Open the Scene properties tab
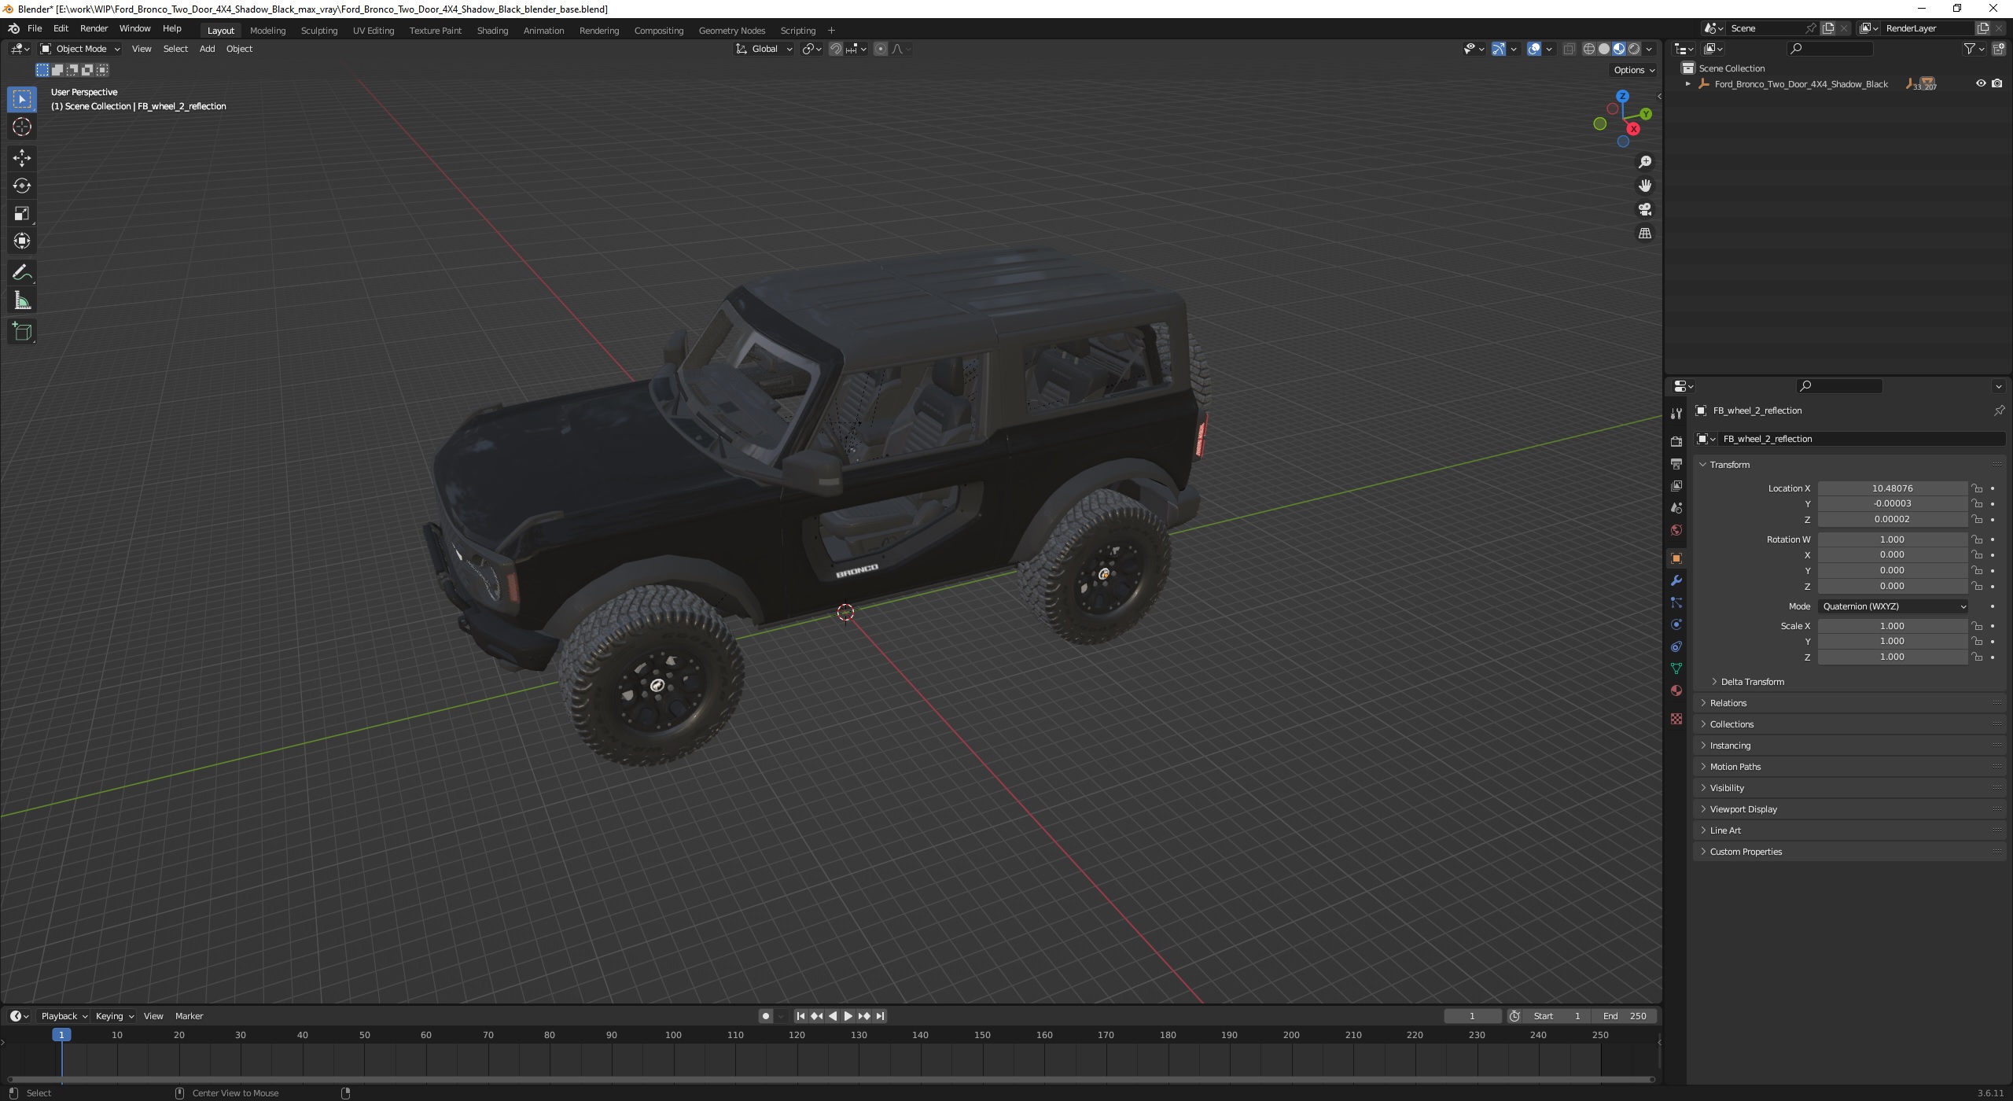The width and height of the screenshot is (2013, 1101). (1676, 508)
